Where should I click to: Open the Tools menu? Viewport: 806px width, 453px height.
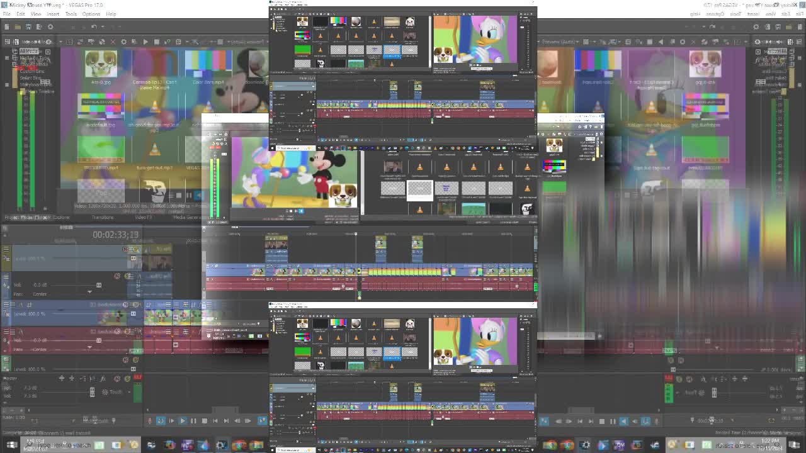coord(70,14)
